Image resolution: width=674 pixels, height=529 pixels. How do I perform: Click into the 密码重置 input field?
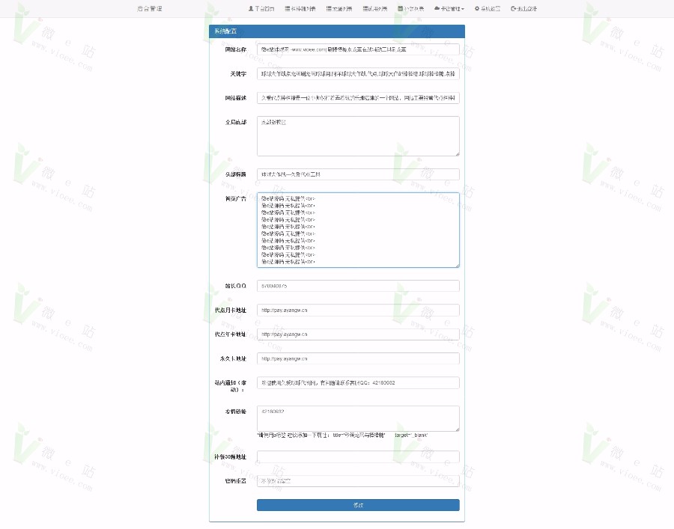(x=358, y=481)
